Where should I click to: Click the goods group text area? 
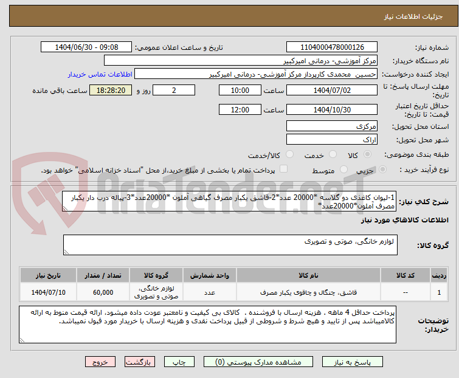click(x=230, y=245)
